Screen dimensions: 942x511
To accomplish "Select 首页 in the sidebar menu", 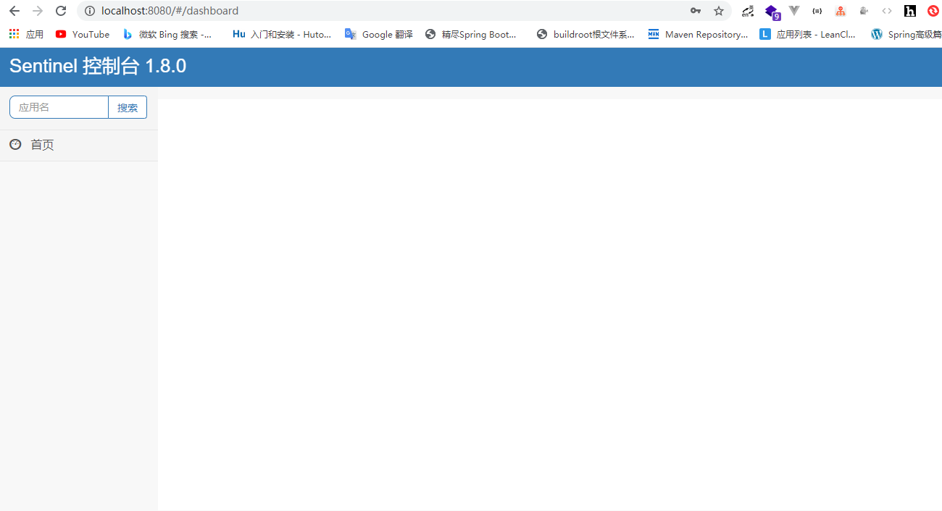I will click(42, 145).
